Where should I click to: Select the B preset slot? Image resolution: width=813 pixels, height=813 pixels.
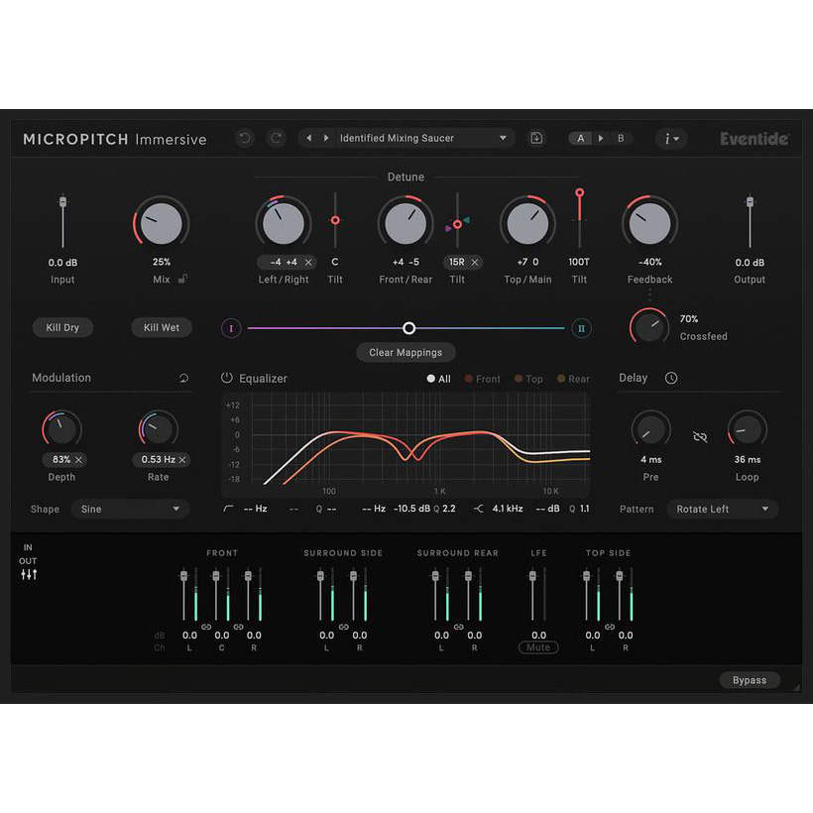[x=621, y=139]
